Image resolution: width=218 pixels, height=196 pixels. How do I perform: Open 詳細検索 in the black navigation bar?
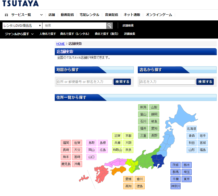(130, 34)
